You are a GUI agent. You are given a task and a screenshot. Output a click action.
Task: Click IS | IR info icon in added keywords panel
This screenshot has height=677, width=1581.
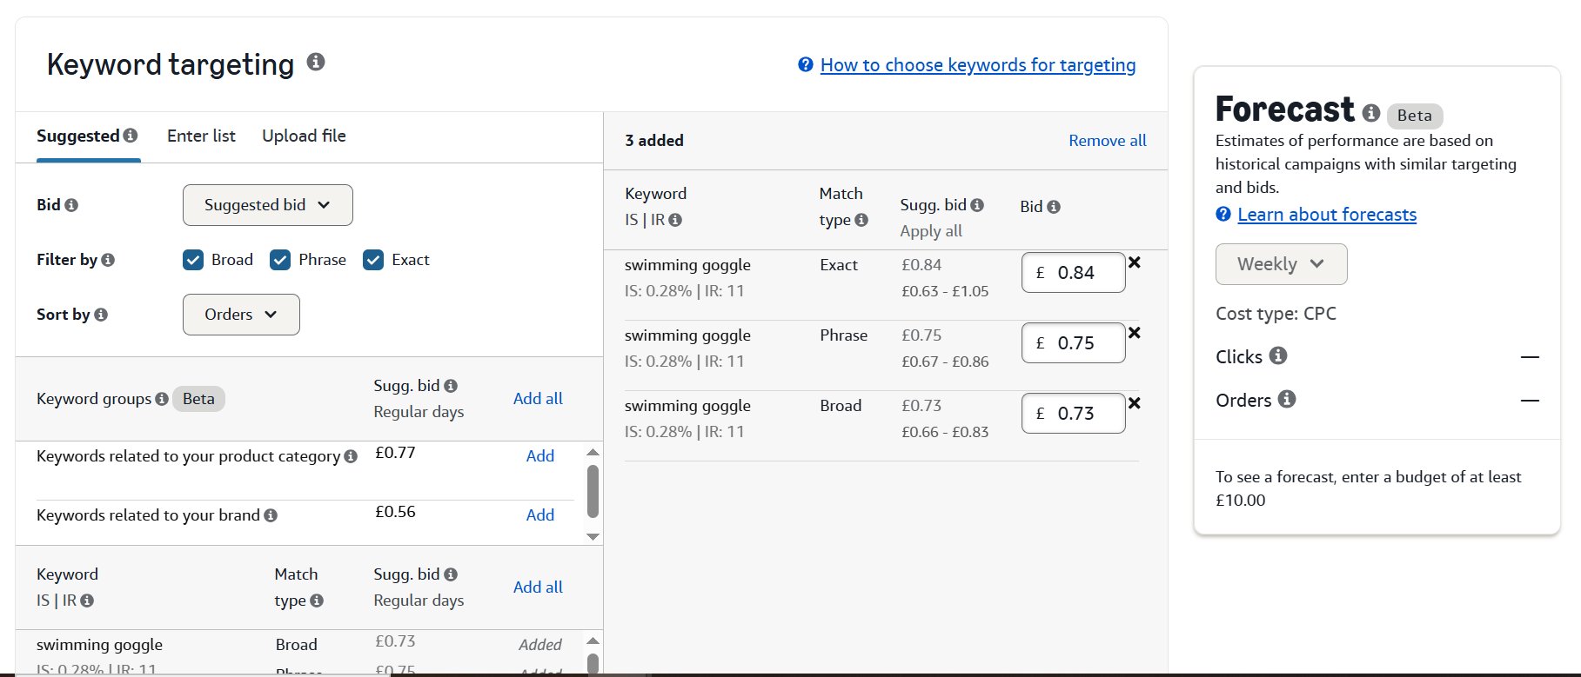click(x=675, y=220)
